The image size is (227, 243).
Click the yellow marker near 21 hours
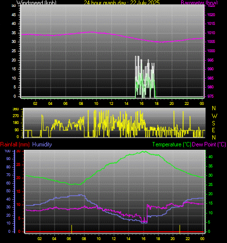point(180,229)
